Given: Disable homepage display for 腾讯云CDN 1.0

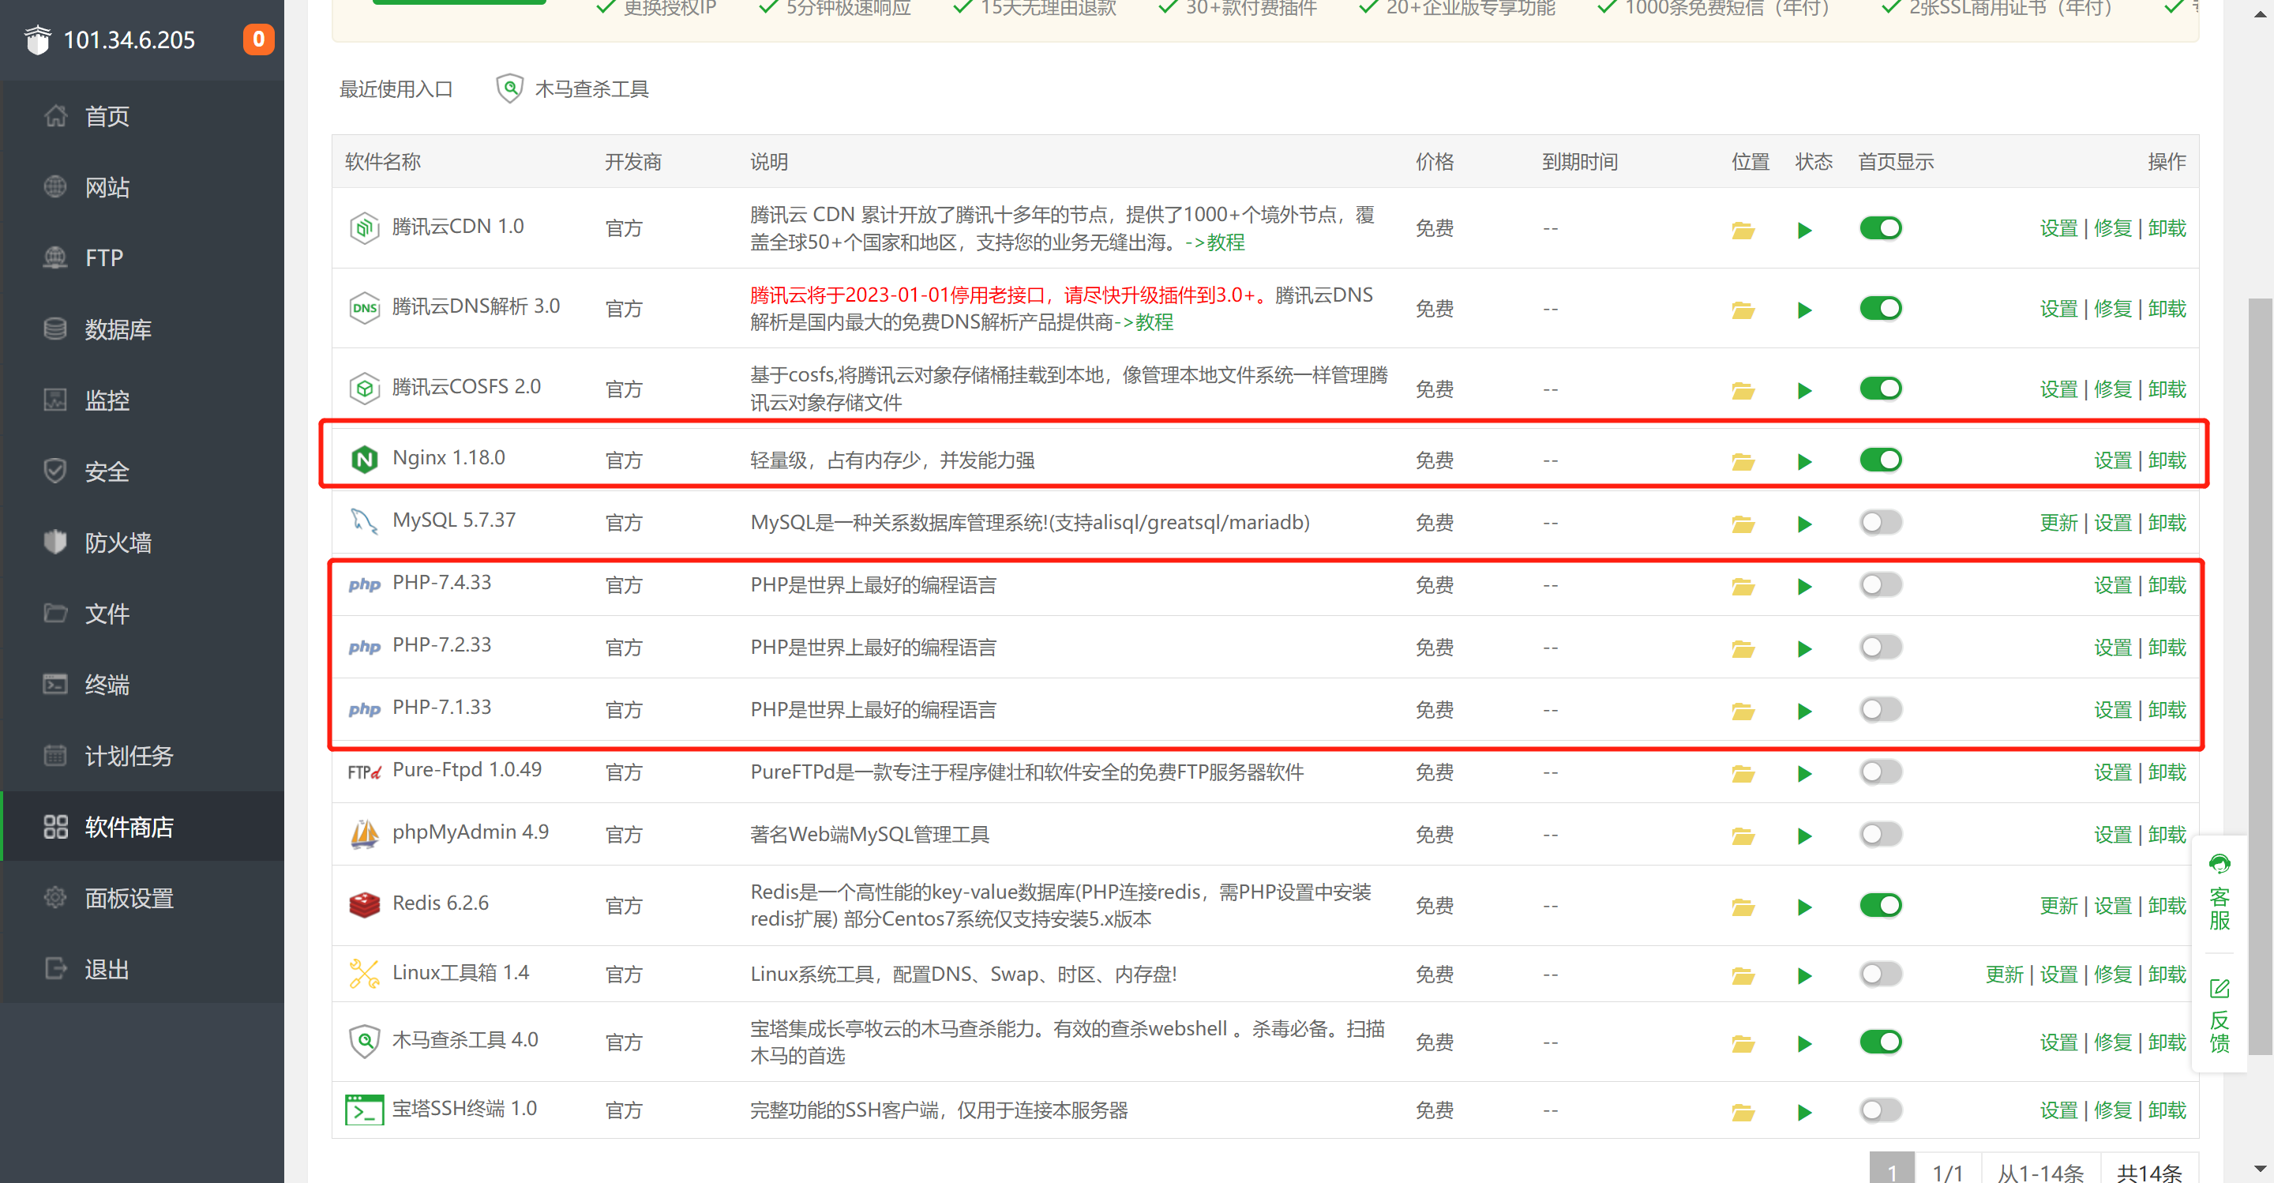Looking at the screenshot, I should 1880,227.
